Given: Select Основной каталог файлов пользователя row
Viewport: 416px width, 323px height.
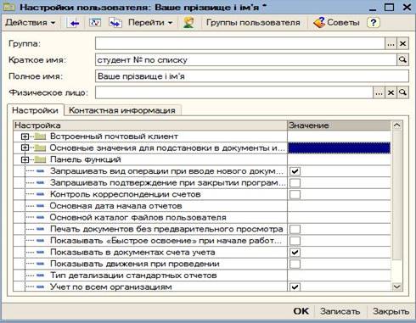Looking at the screenshot, I should pyautogui.click(x=202, y=218).
